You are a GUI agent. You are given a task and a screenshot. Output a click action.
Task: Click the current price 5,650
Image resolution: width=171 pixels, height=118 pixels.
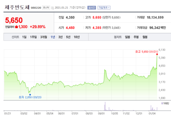click(14, 20)
